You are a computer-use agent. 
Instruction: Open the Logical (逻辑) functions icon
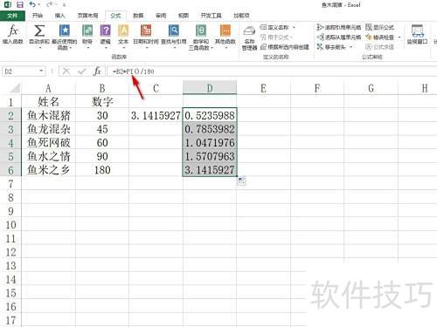point(105,31)
